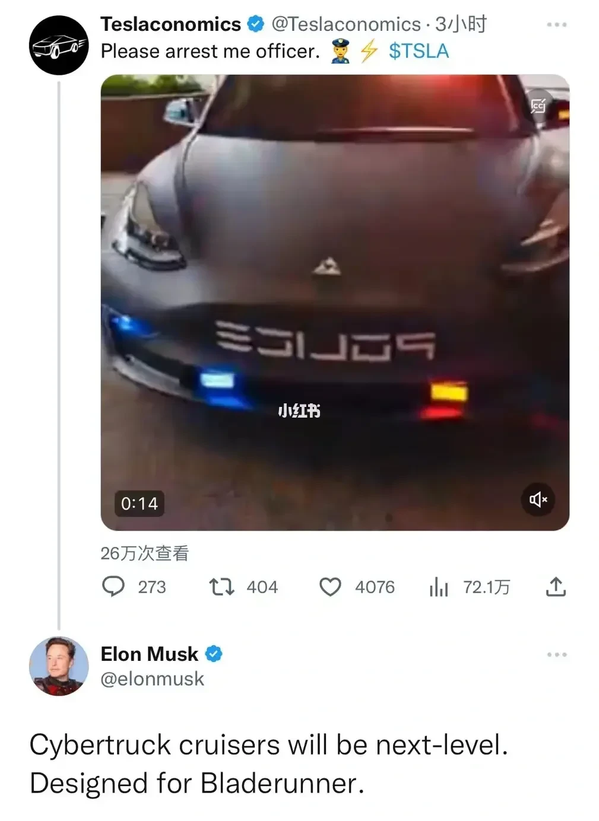Click the reply comment icon with 273
Viewport: 599px width, 821px height.
pos(113,587)
